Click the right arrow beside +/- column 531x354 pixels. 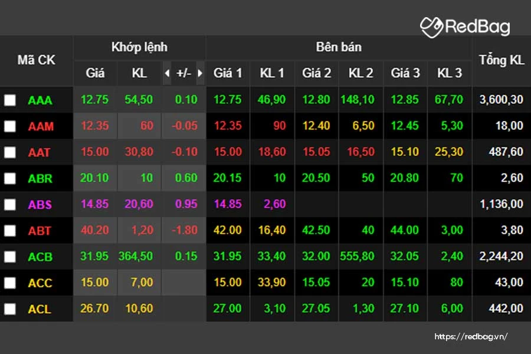(x=201, y=73)
